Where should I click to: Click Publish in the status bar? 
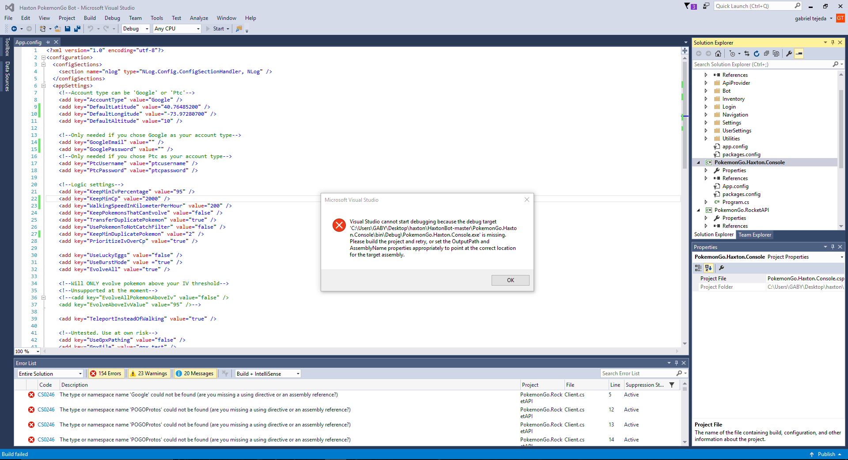pyautogui.click(x=826, y=454)
